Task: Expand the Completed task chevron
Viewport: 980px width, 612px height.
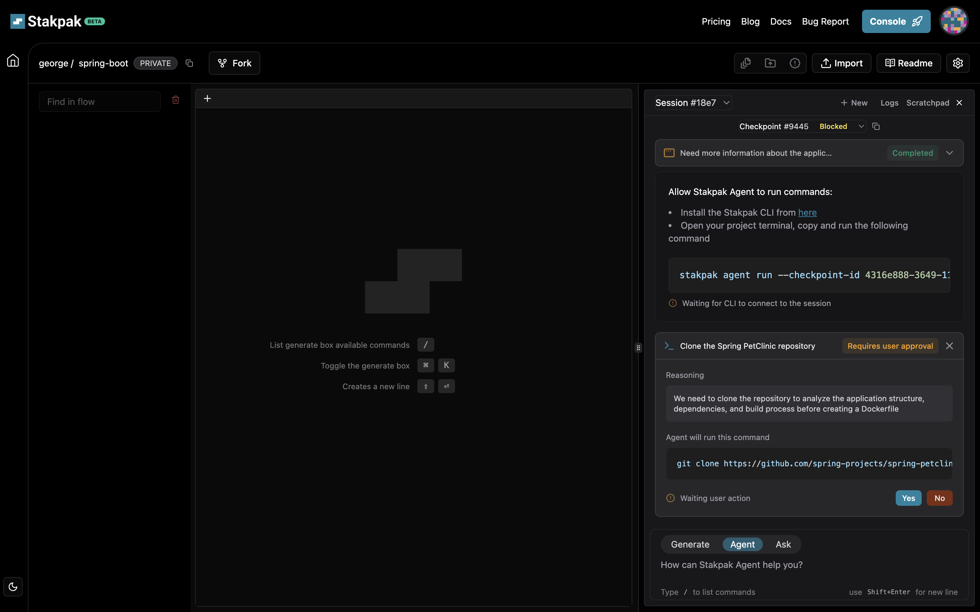Action: coord(949,153)
